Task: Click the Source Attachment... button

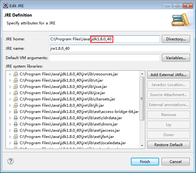Action: tap(168, 95)
